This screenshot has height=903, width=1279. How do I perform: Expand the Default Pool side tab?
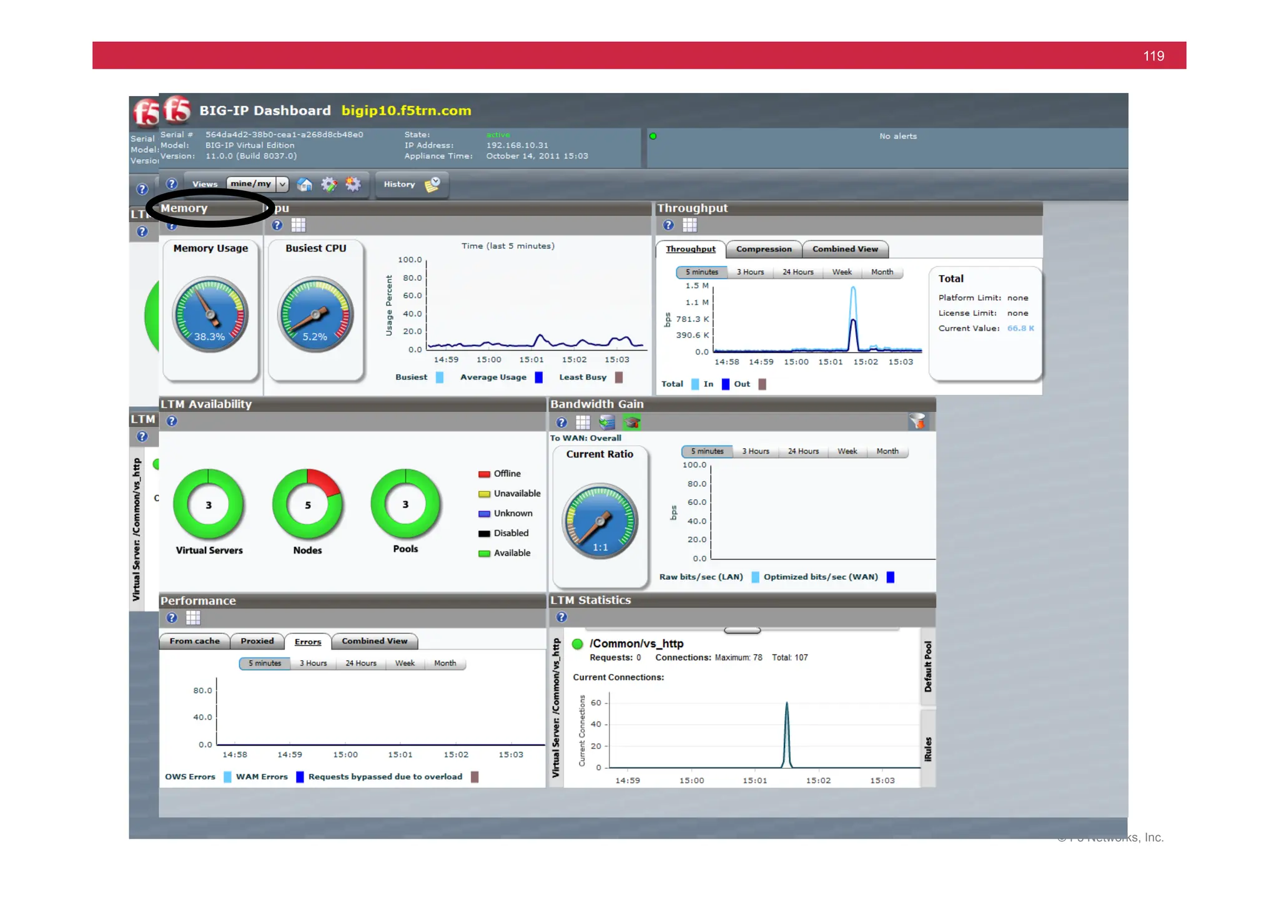click(928, 666)
